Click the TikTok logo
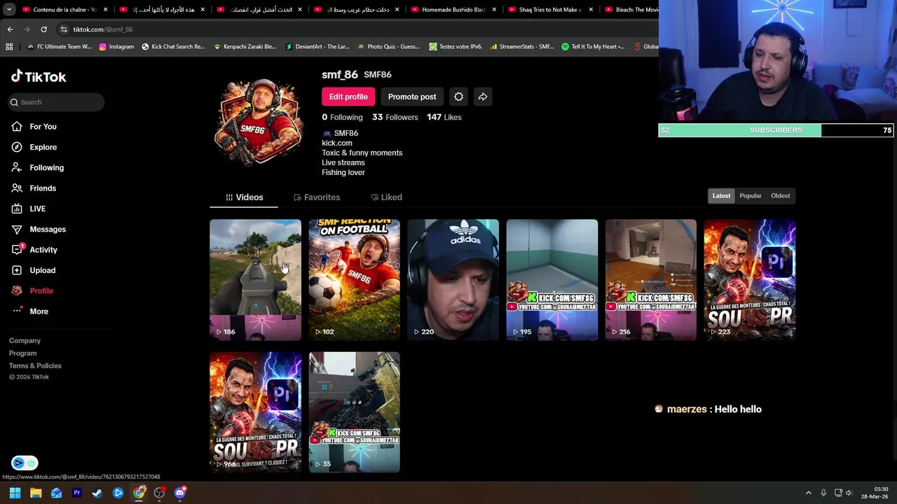The image size is (897, 504). coord(39,76)
